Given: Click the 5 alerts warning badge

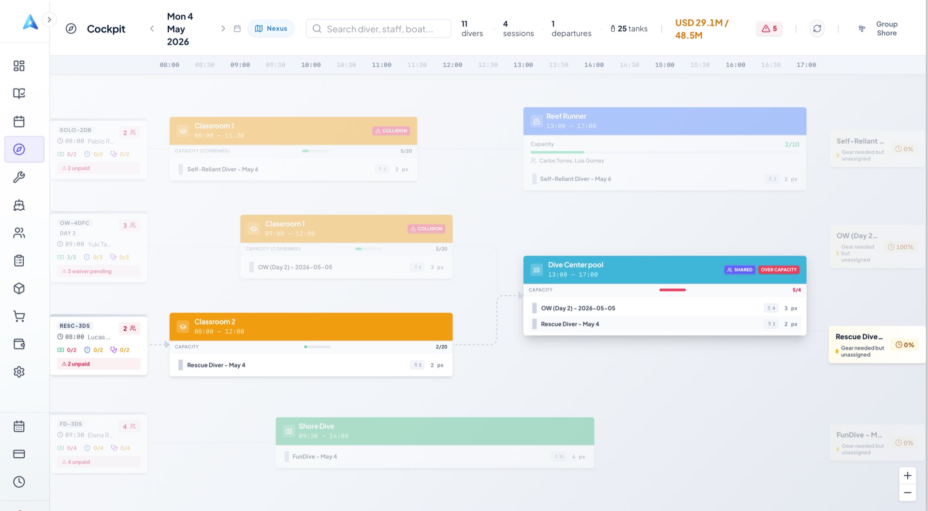Looking at the screenshot, I should click(769, 29).
